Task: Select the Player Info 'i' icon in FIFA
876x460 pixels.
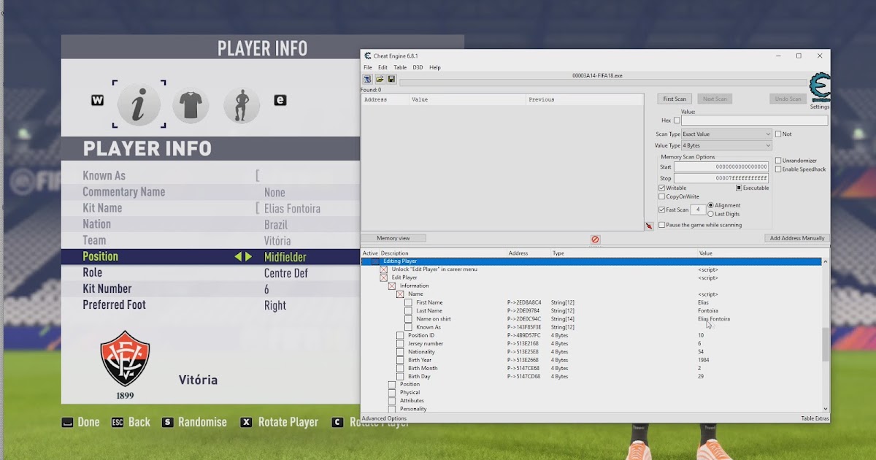Action: pyautogui.click(x=139, y=105)
